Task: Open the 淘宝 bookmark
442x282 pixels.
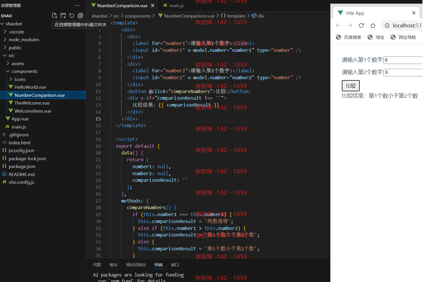Action: coord(376,37)
